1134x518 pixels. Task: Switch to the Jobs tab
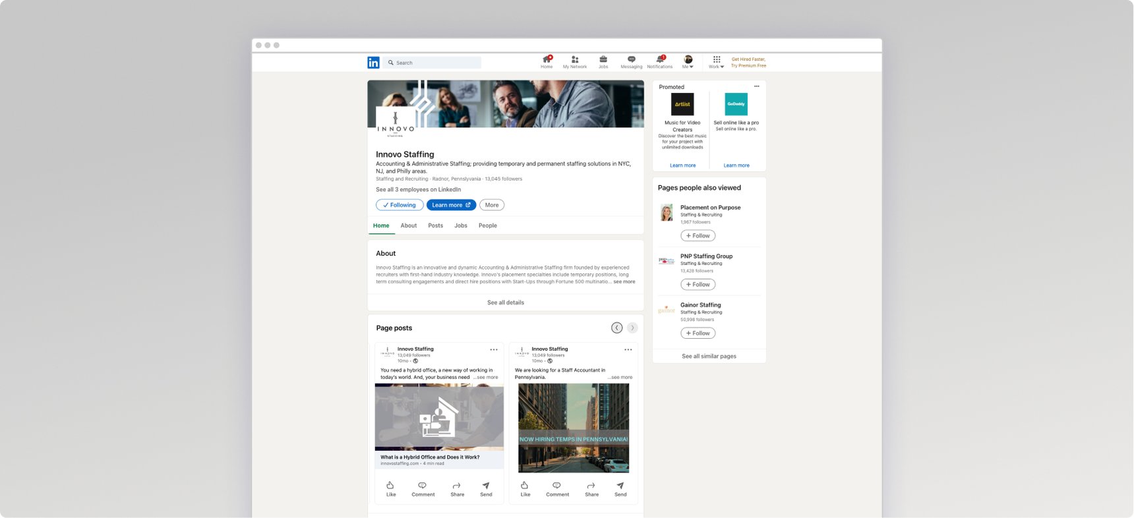point(461,225)
